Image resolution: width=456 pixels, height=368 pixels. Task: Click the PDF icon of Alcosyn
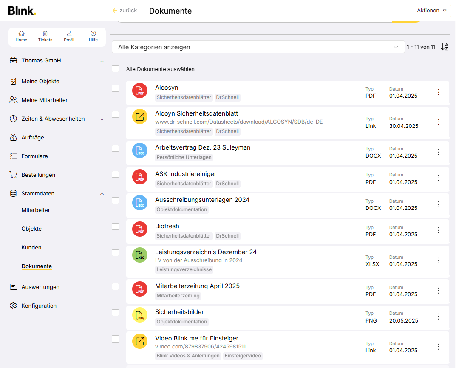click(x=140, y=91)
